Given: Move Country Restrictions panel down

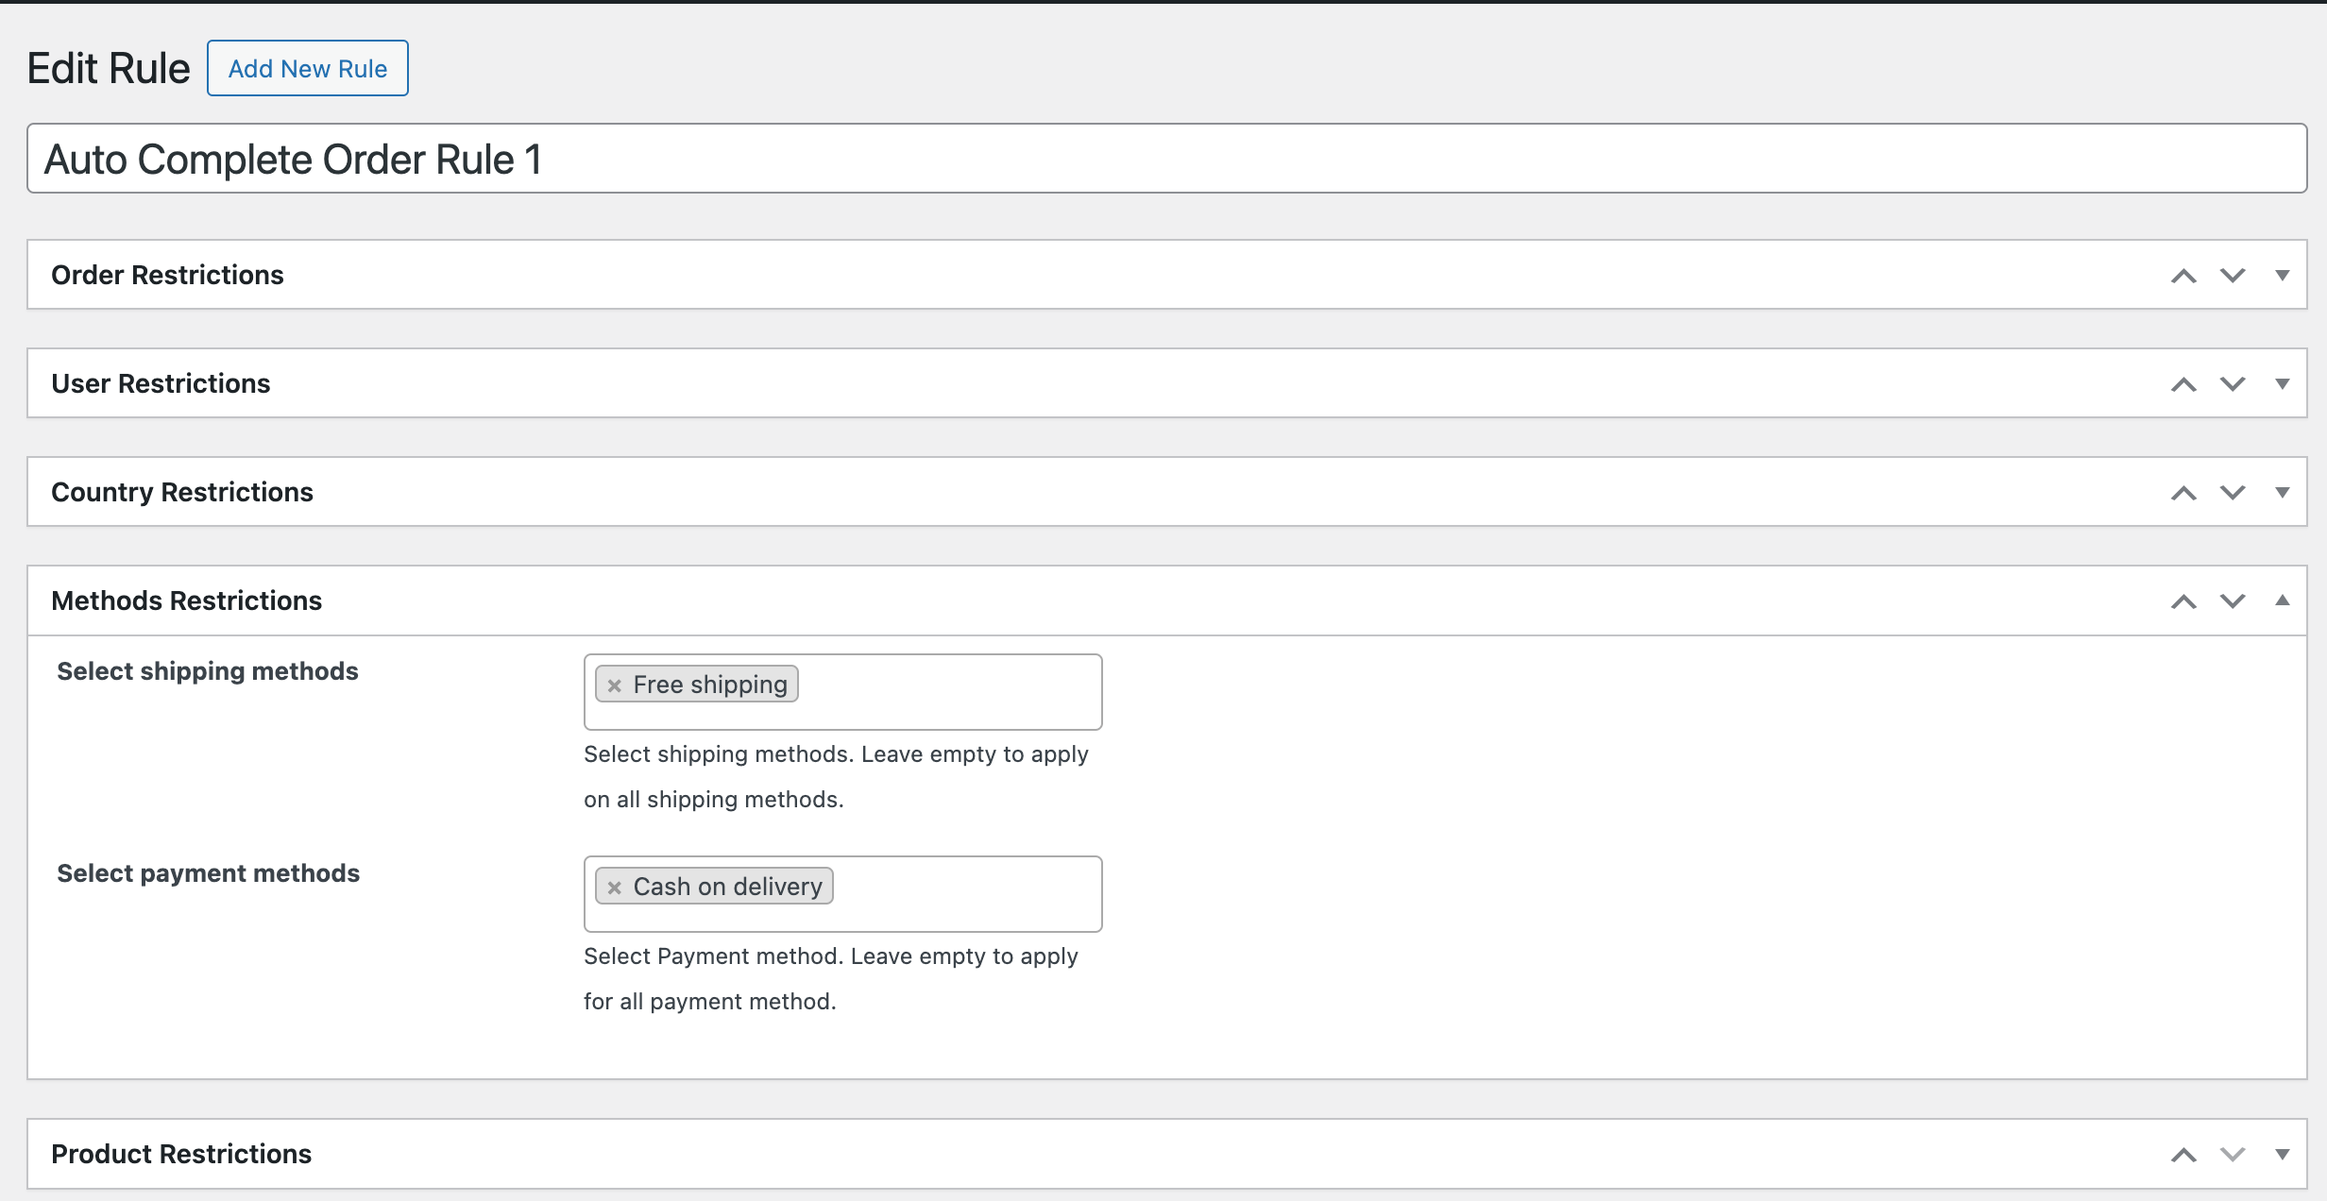Looking at the screenshot, I should coord(2233,492).
